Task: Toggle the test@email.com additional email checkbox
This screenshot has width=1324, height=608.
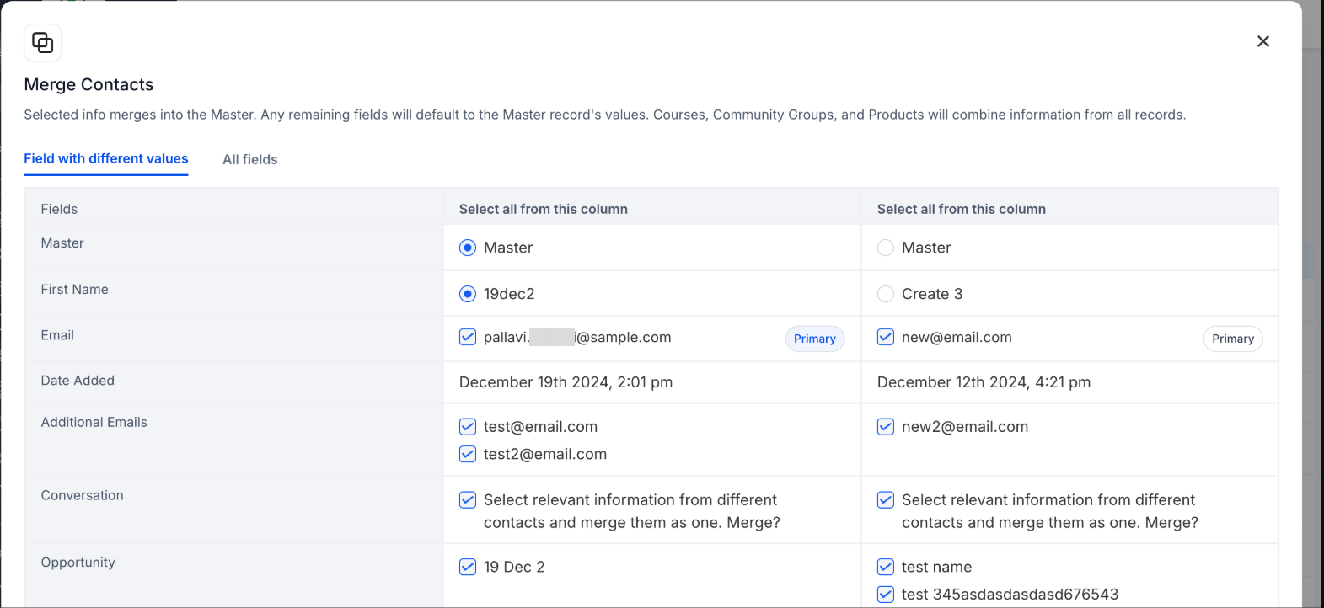Action: point(468,427)
